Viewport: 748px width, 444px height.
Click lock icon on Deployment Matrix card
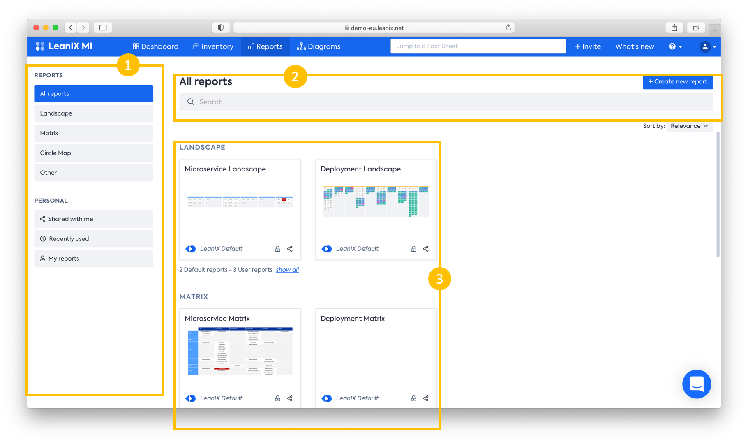point(413,398)
